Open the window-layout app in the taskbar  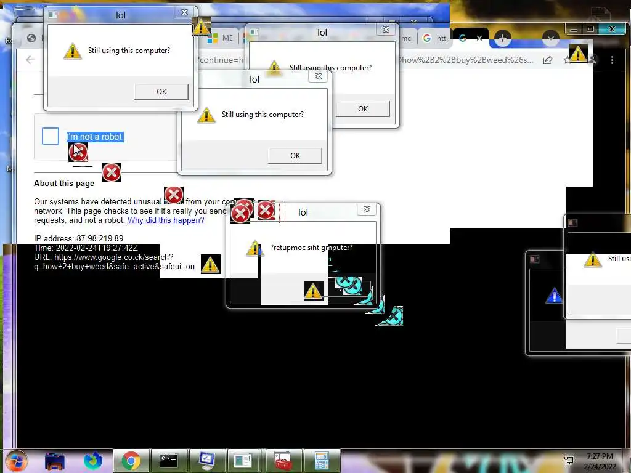click(243, 461)
